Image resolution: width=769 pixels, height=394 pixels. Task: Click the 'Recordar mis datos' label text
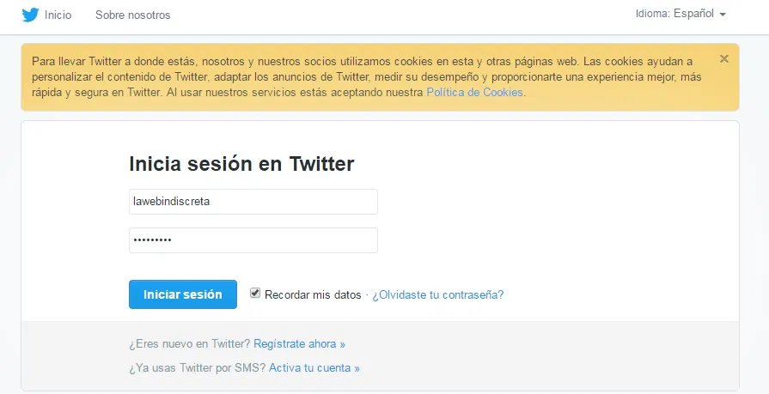[x=313, y=294]
